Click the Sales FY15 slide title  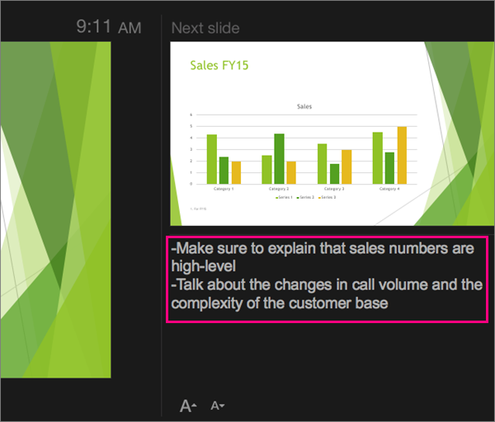[x=219, y=65]
